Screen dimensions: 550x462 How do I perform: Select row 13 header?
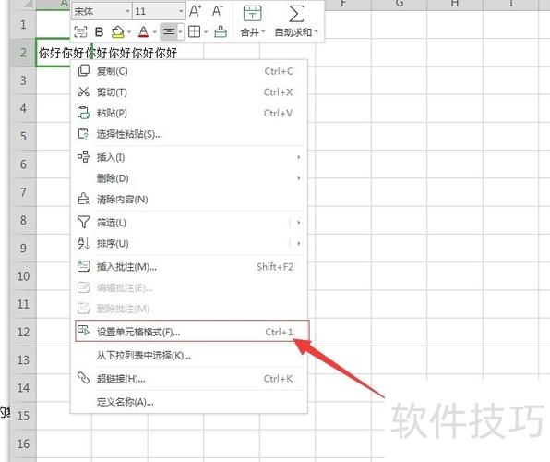coord(23,360)
